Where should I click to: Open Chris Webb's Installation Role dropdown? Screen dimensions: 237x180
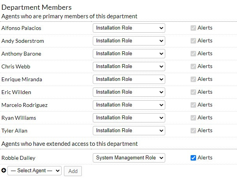(129, 66)
